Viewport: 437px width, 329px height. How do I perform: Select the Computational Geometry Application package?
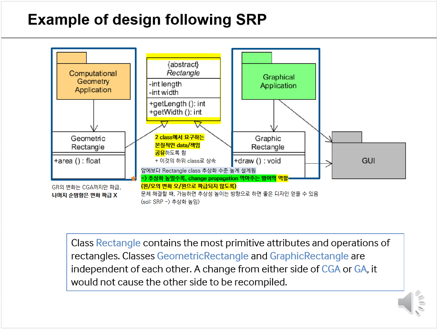click(x=93, y=81)
